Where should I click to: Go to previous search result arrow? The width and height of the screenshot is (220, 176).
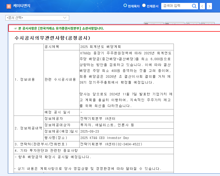coord(202,6)
